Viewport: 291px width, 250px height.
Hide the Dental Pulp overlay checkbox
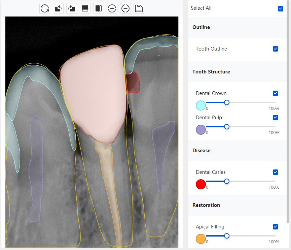pyautogui.click(x=276, y=118)
